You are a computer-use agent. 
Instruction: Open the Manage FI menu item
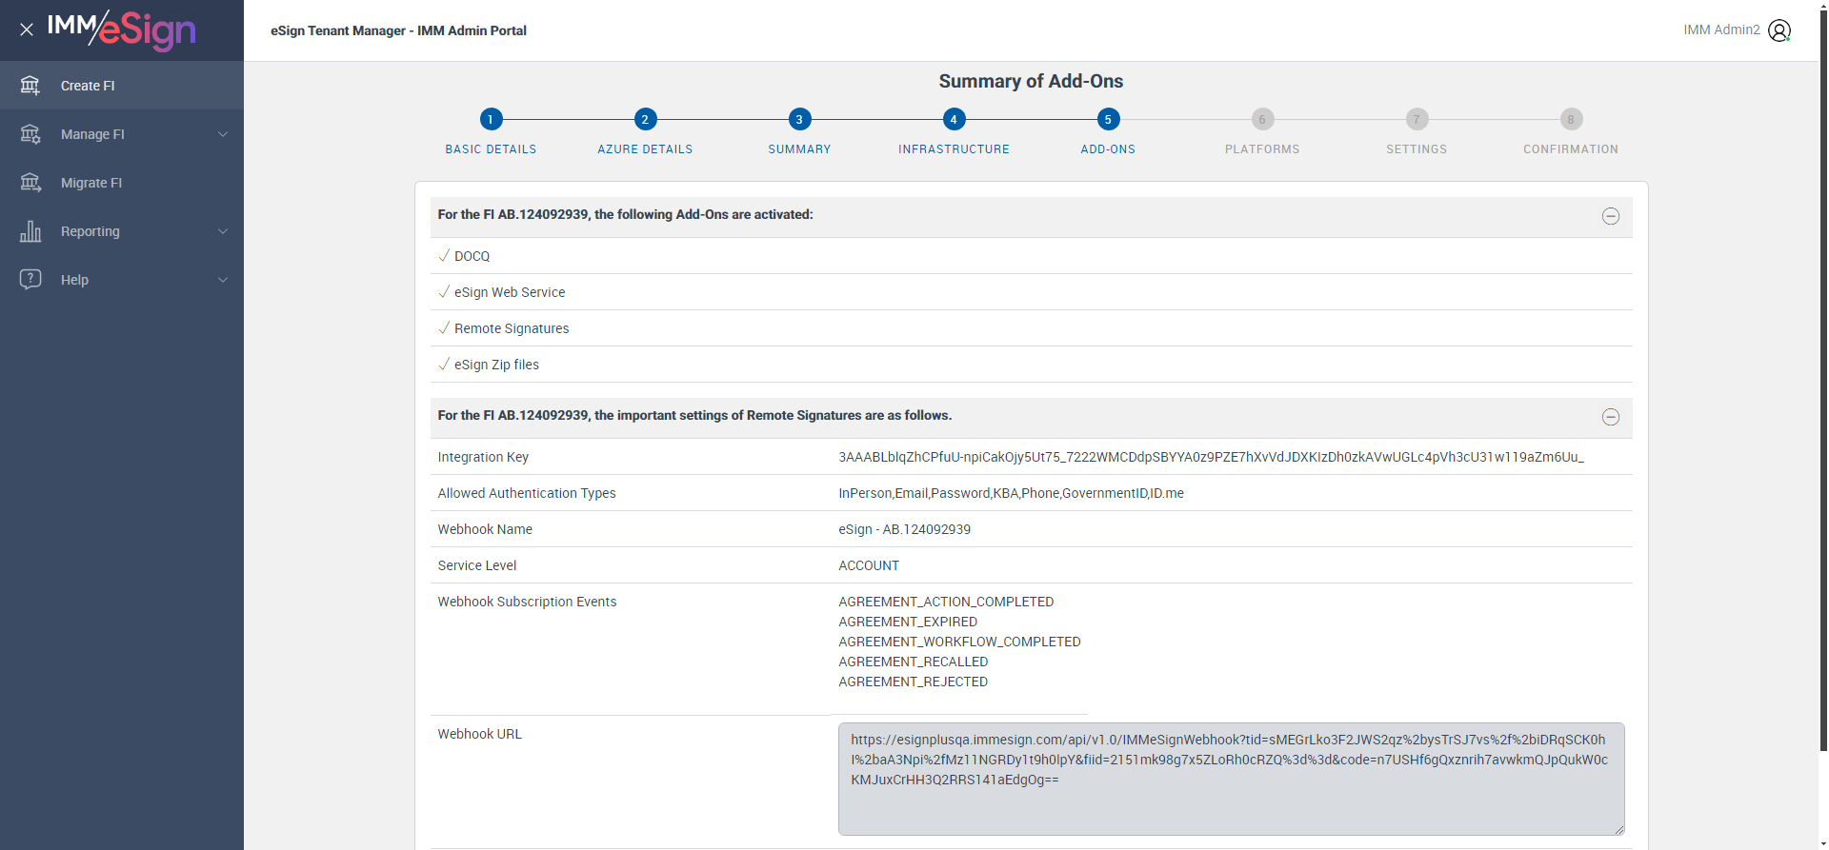click(122, 134)
